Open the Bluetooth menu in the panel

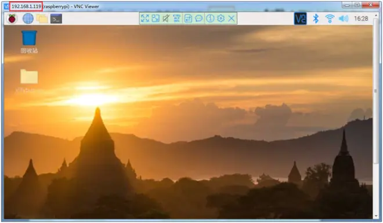[x=316, y=19]
